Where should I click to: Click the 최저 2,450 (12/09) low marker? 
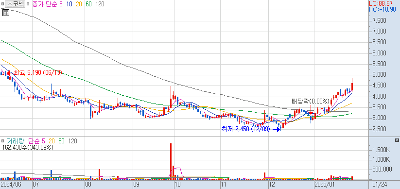[x=251, y=129]
